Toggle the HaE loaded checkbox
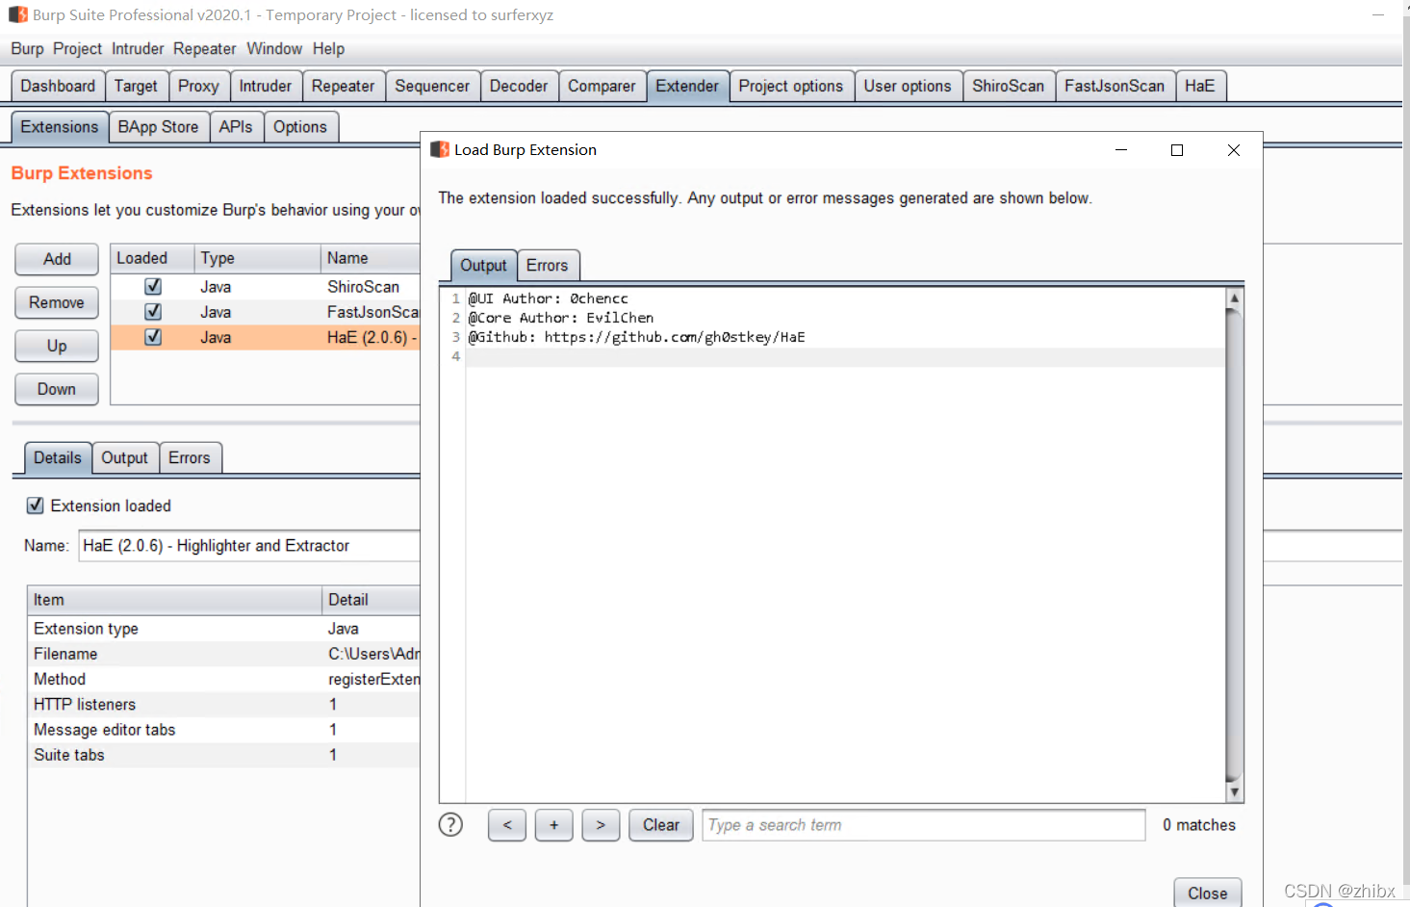The image size is (1410, 907). (x=153, y=337)
